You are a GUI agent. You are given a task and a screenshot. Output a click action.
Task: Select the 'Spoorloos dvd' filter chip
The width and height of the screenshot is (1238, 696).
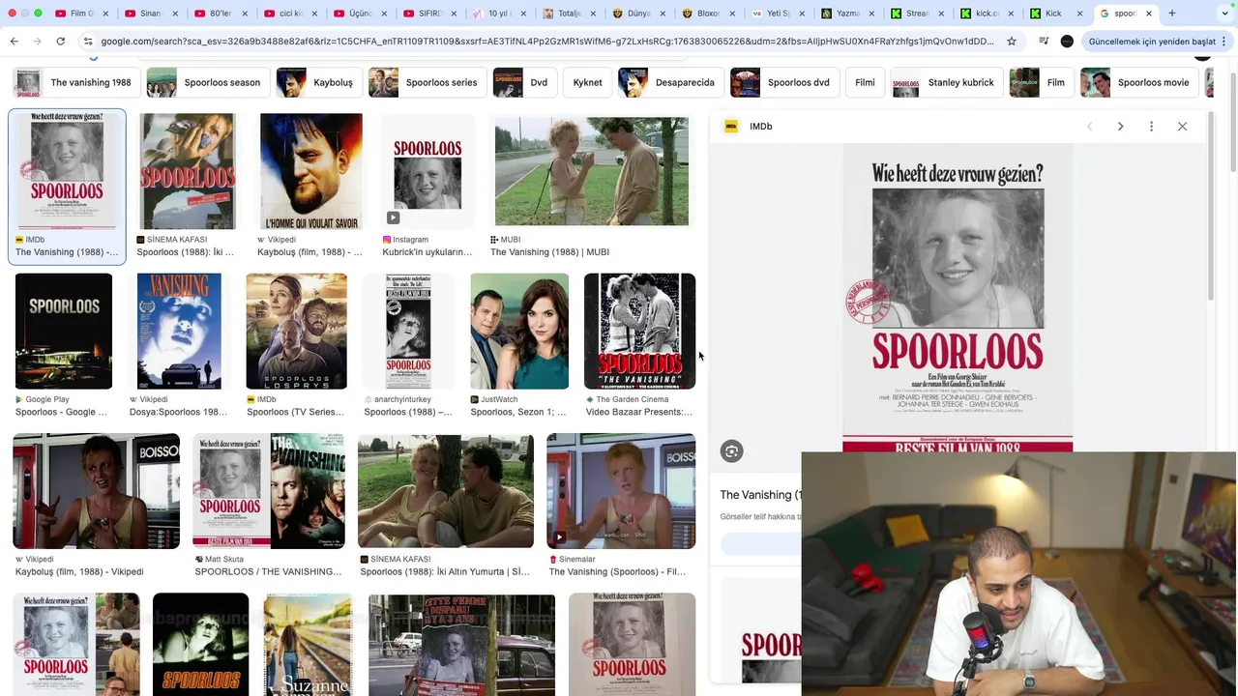point(782,82)
